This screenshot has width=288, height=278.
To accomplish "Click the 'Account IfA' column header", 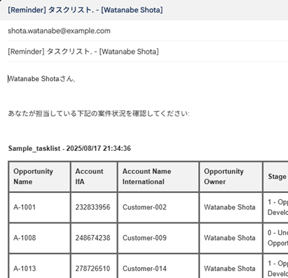I will [x=94, y=177].
